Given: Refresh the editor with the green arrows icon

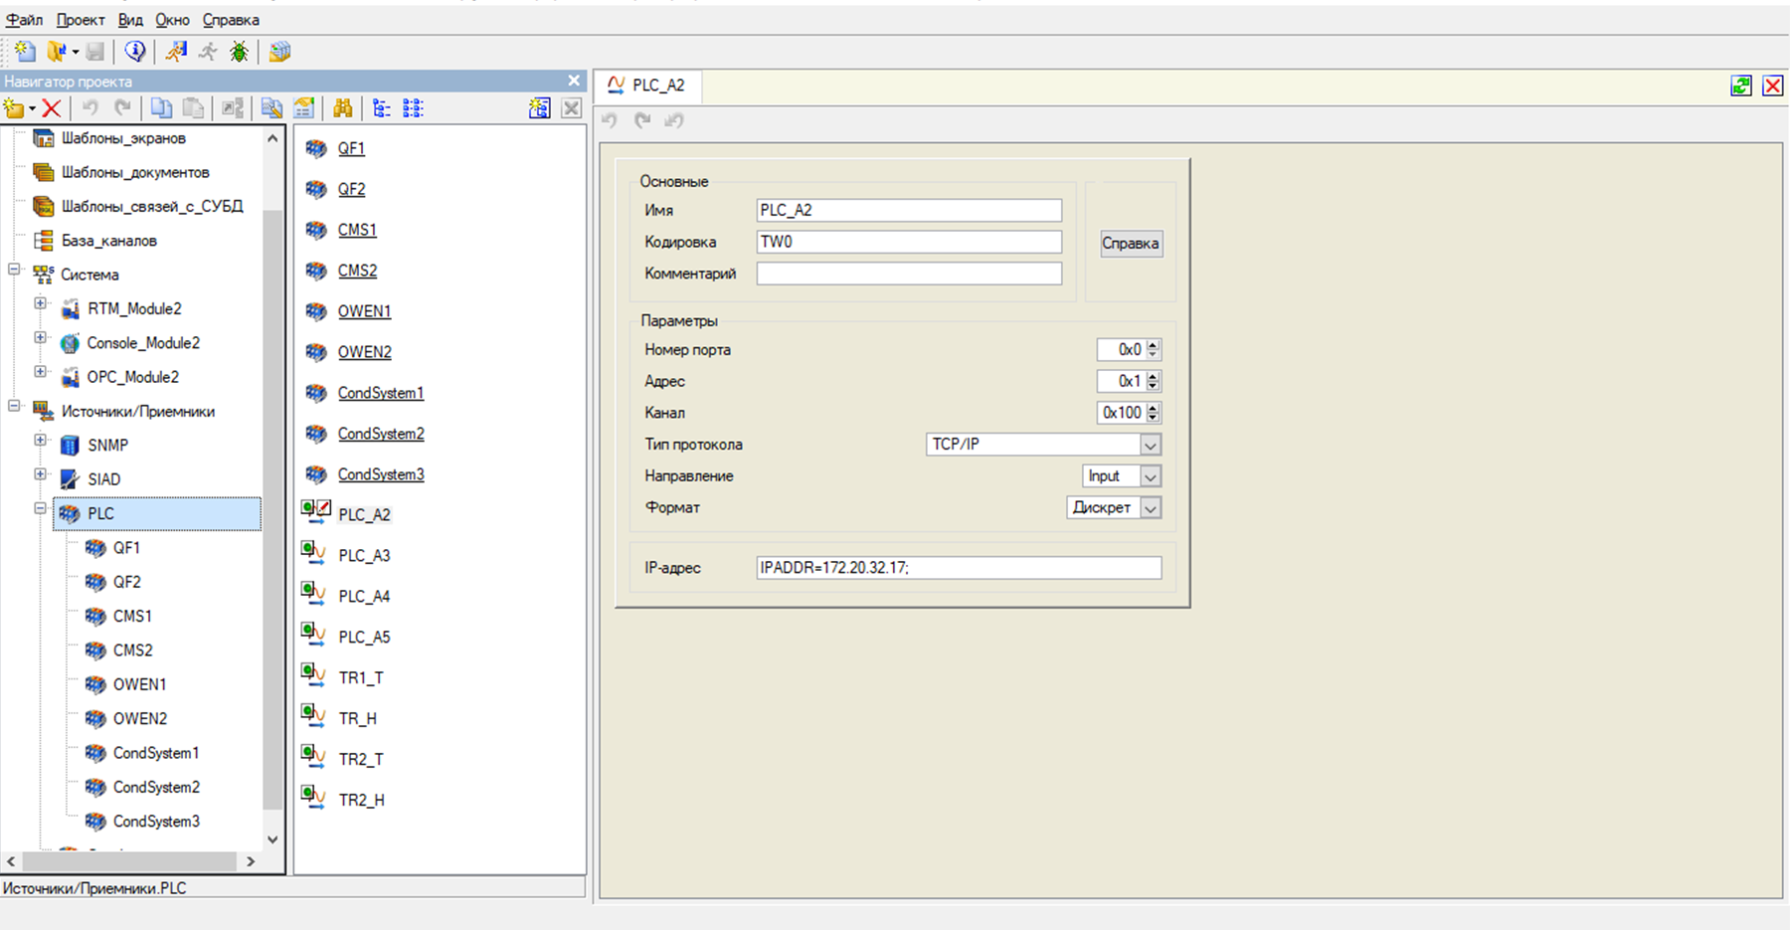Looking at the screenshot, I should 1741,86.
